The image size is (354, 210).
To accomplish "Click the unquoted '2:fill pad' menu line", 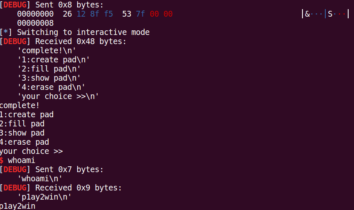I will tap(22, 124).
